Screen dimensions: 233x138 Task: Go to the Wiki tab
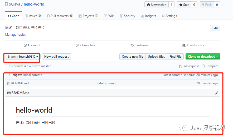click(x=109, y=16)
